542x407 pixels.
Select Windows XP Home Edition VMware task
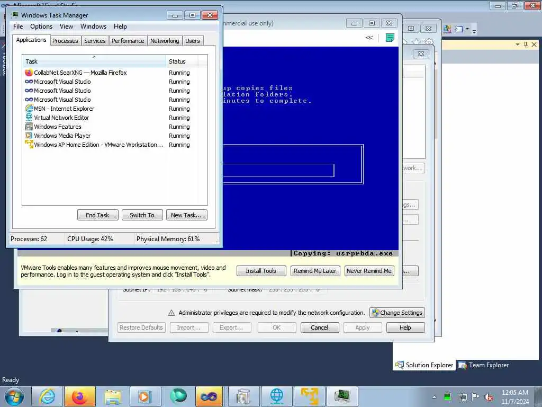[x=114, y=145]
